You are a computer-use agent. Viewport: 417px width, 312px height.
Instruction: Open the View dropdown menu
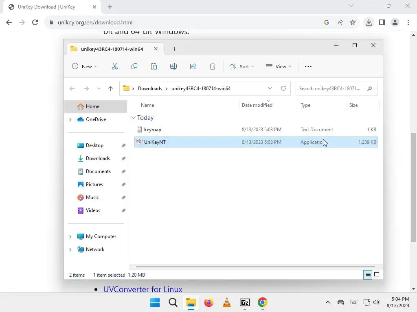point(279,66)
